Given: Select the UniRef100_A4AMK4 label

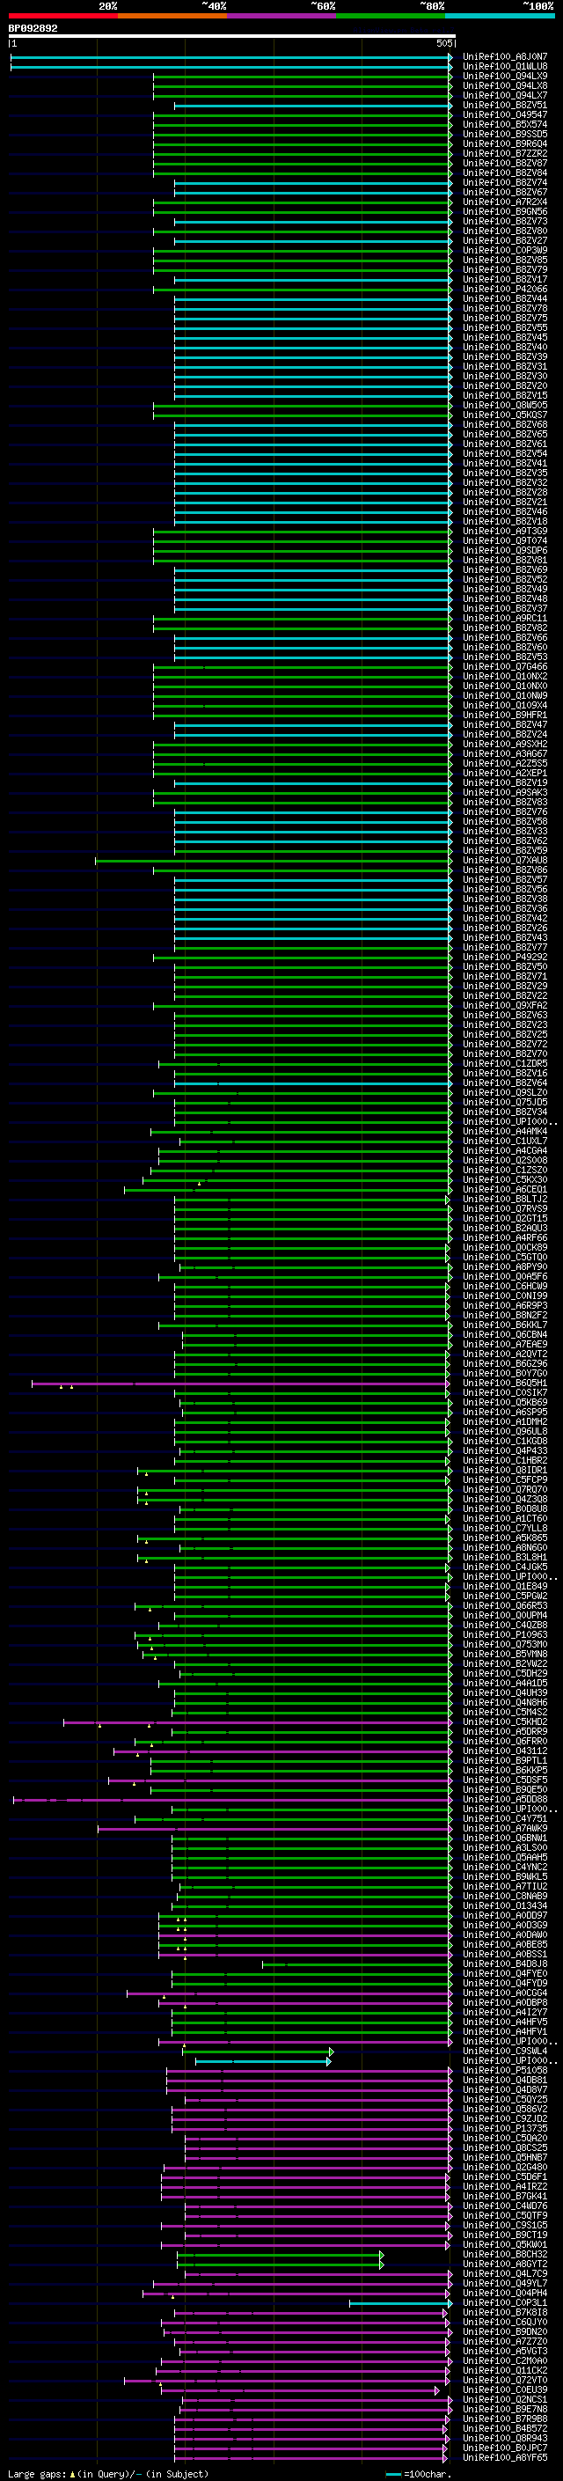Looking at the screenshot, I should [505, 1132].
